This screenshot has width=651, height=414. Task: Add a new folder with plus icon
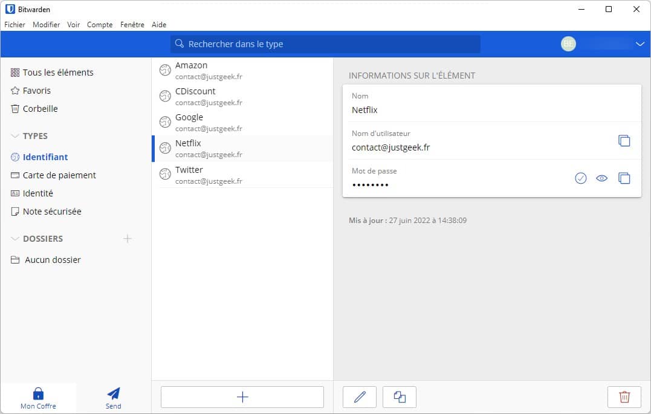(x=128, y=239)
